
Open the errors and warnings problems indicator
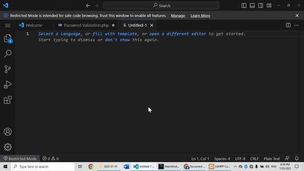pyautogui.click(x=50, y=159)
